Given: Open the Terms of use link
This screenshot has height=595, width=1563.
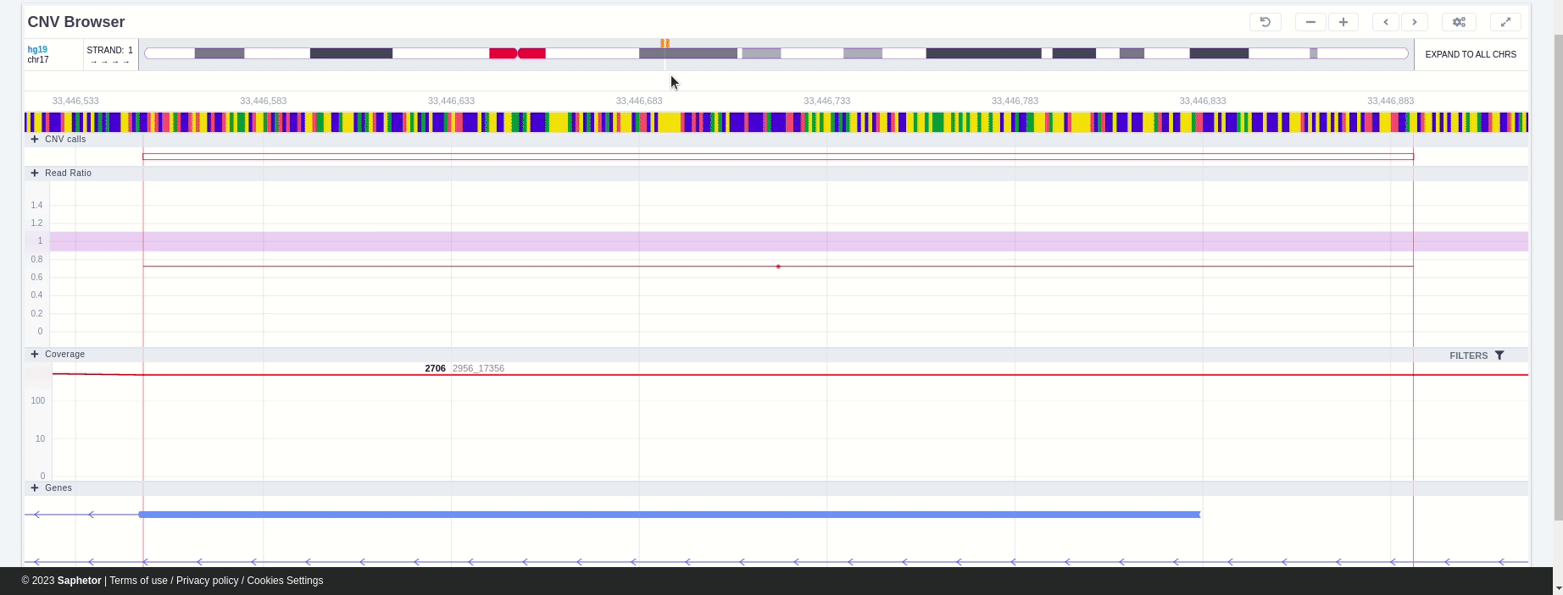Looking at the screenshot, I should click(x=138, y=581).
